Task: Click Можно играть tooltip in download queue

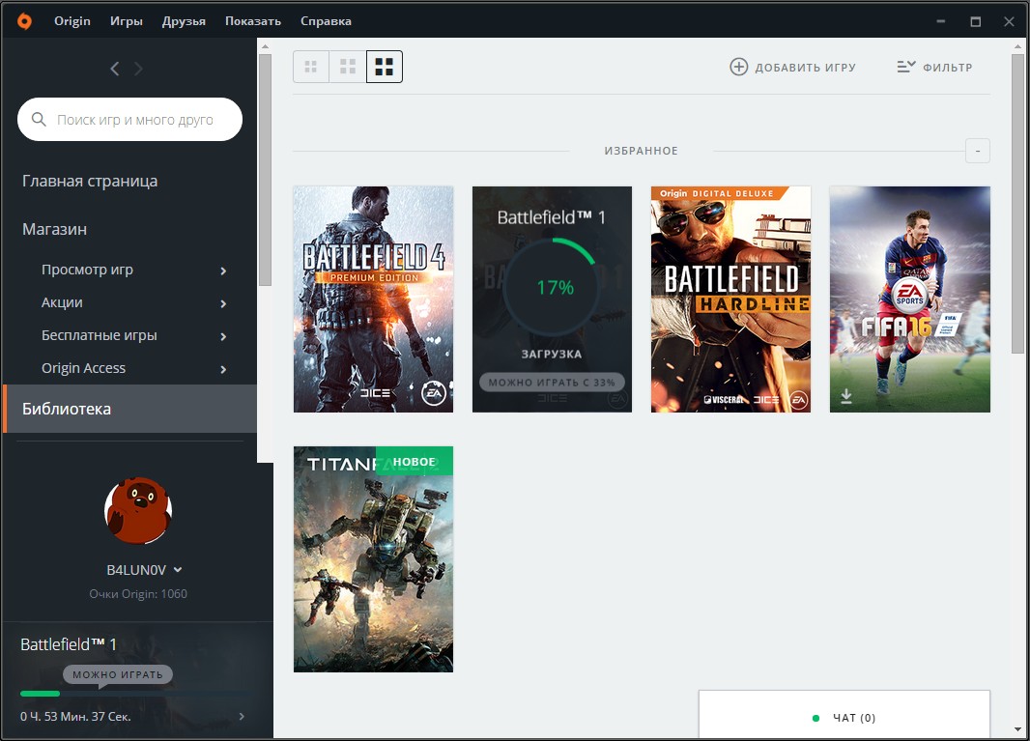Action: pyautogui.click(x=118, y=674)
